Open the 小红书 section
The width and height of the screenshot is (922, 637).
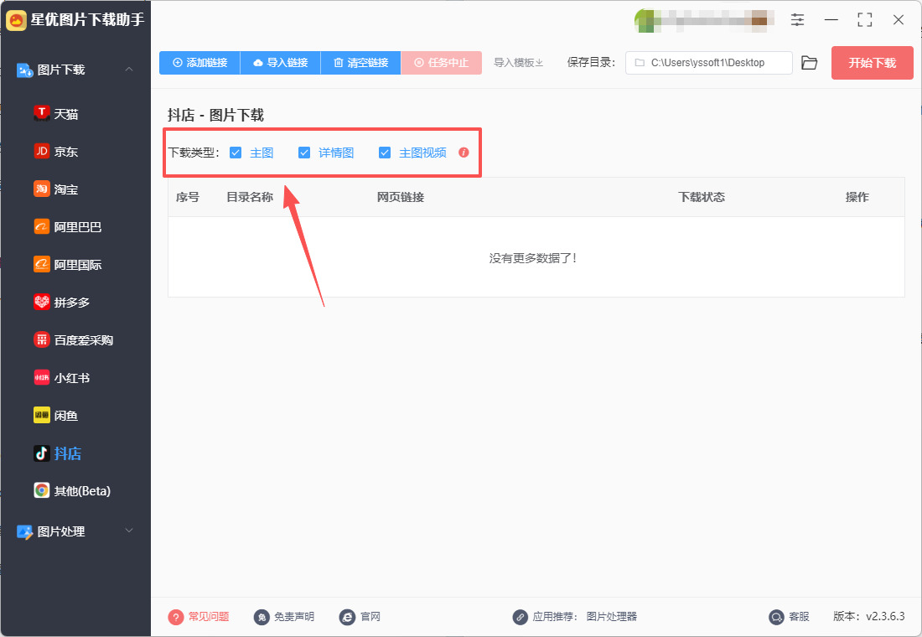pos(62,378)
